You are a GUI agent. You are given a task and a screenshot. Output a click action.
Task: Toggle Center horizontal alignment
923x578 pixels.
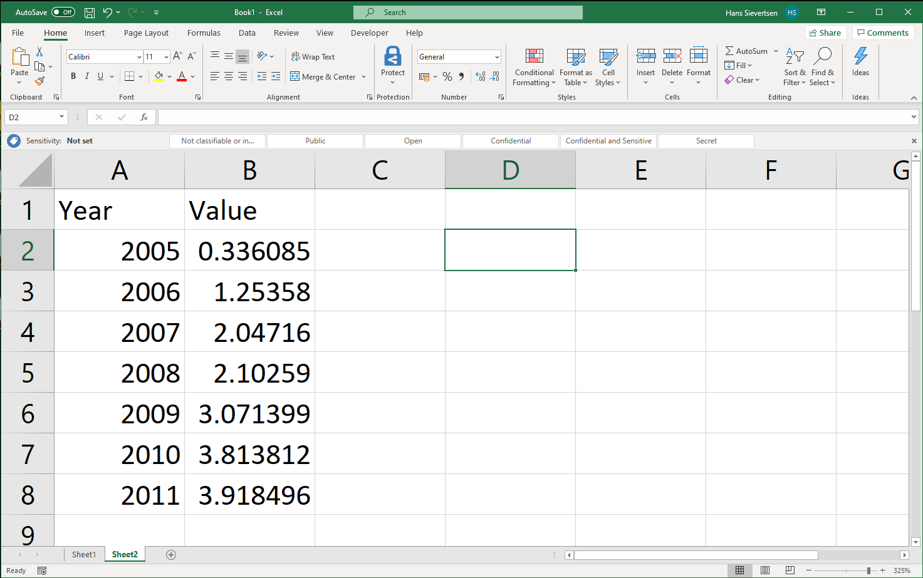(x=229, y=76)
